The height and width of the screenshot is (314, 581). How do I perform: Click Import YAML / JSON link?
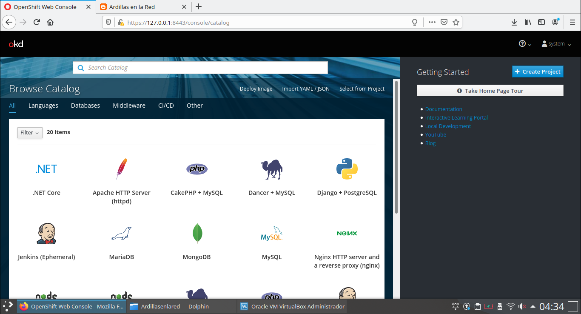click(x=306, y=89)
